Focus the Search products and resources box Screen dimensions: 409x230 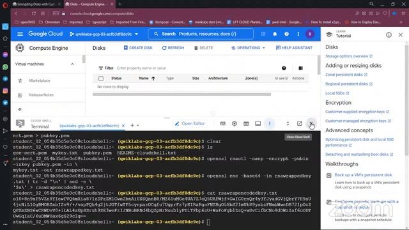201,34
